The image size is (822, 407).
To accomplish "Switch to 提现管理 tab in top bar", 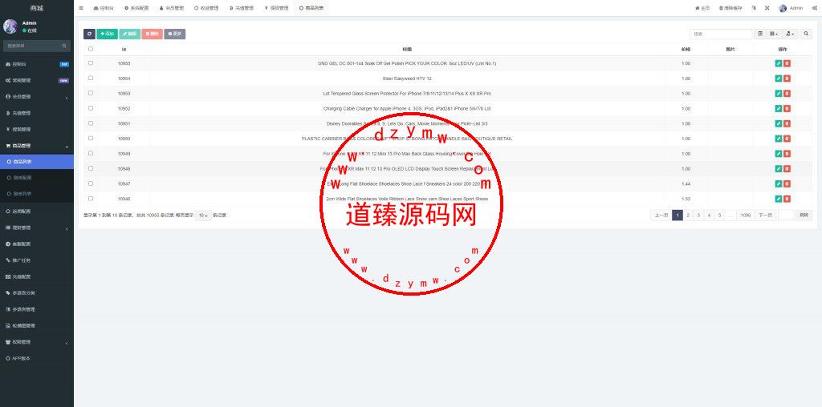I will click(x=276, y=8).
